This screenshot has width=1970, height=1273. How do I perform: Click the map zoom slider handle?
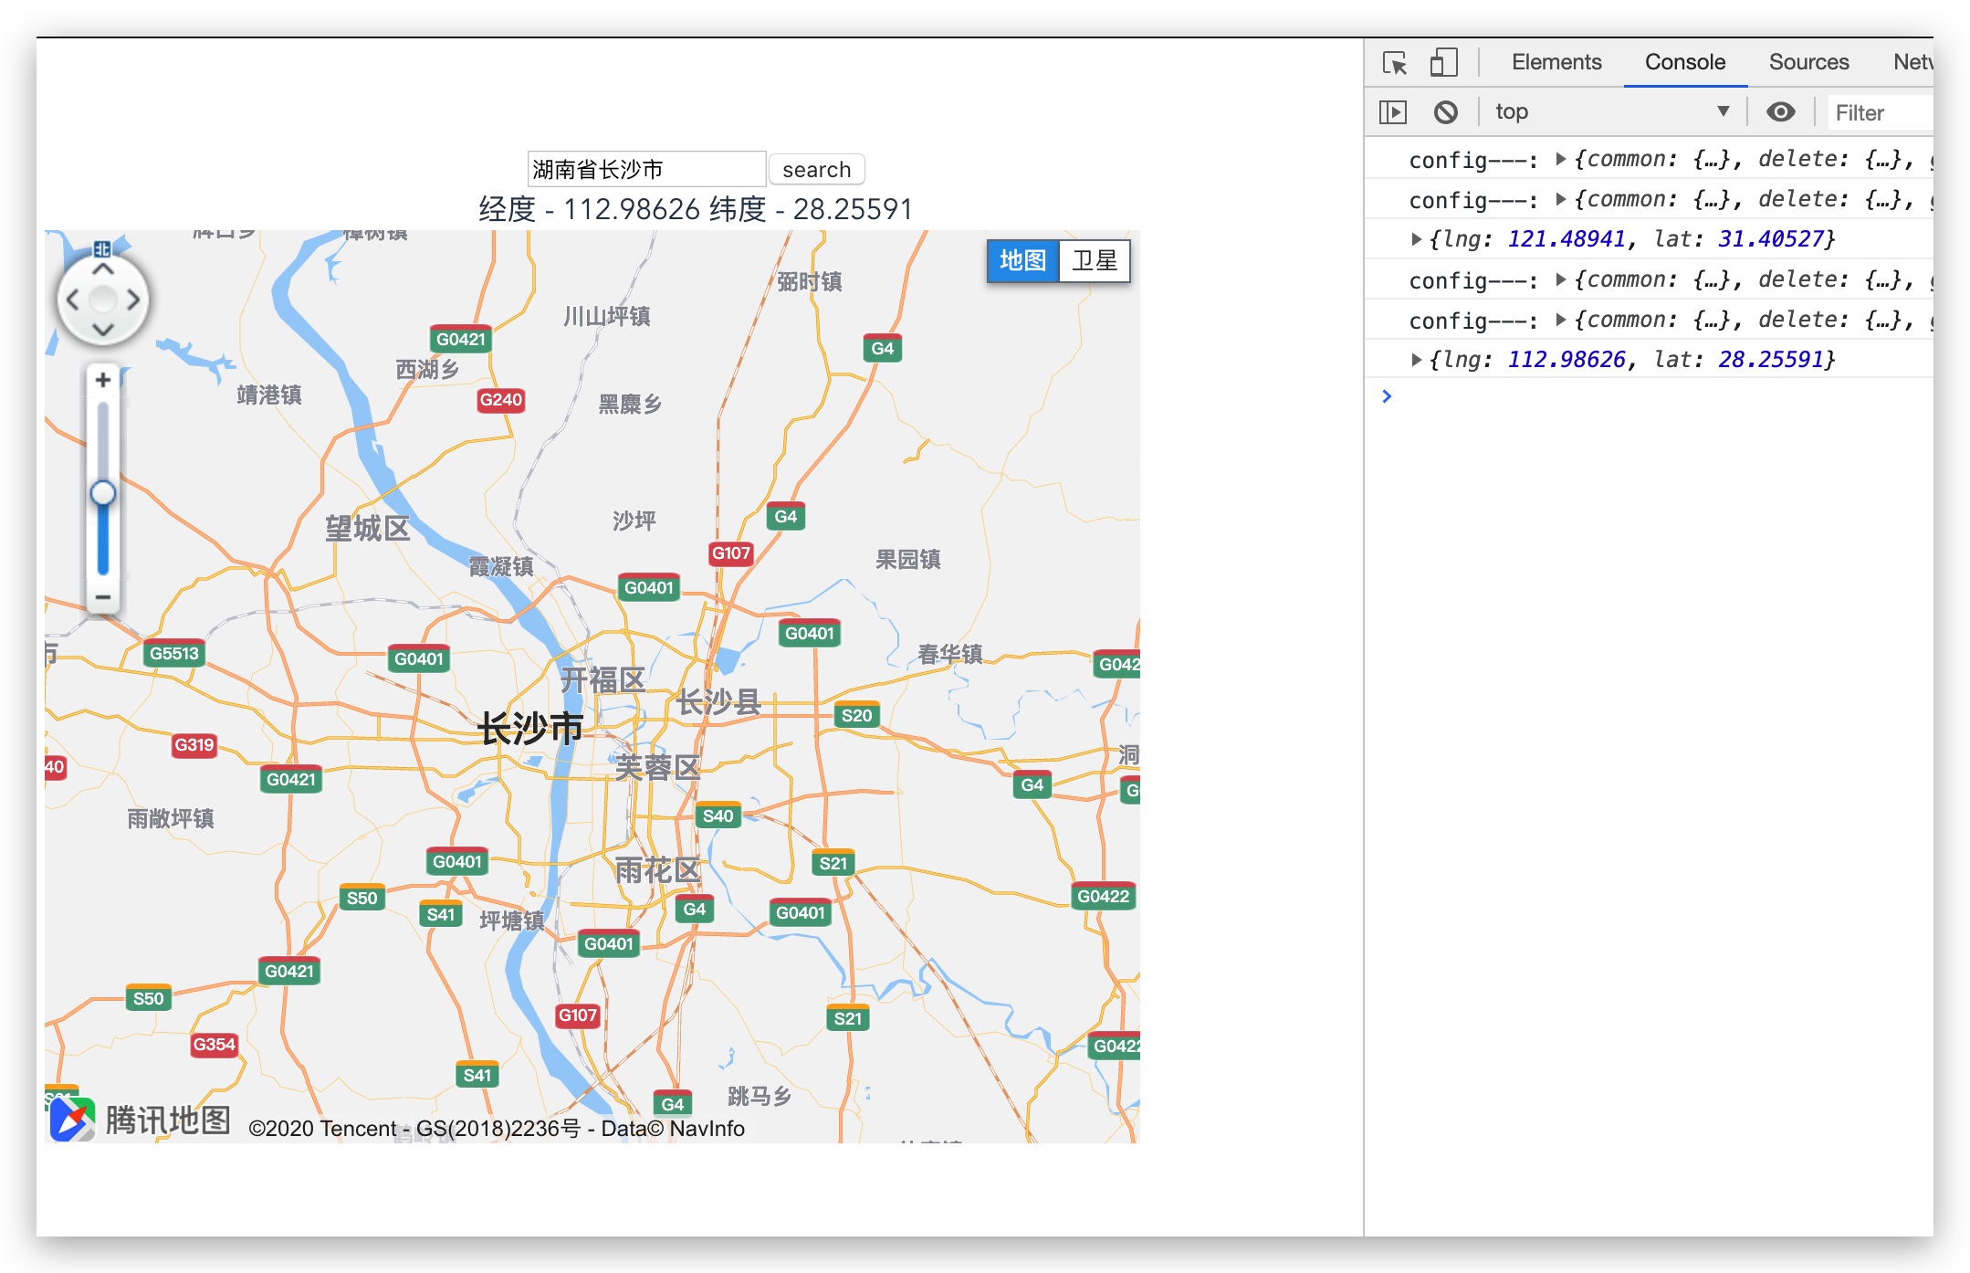[103, 493]
